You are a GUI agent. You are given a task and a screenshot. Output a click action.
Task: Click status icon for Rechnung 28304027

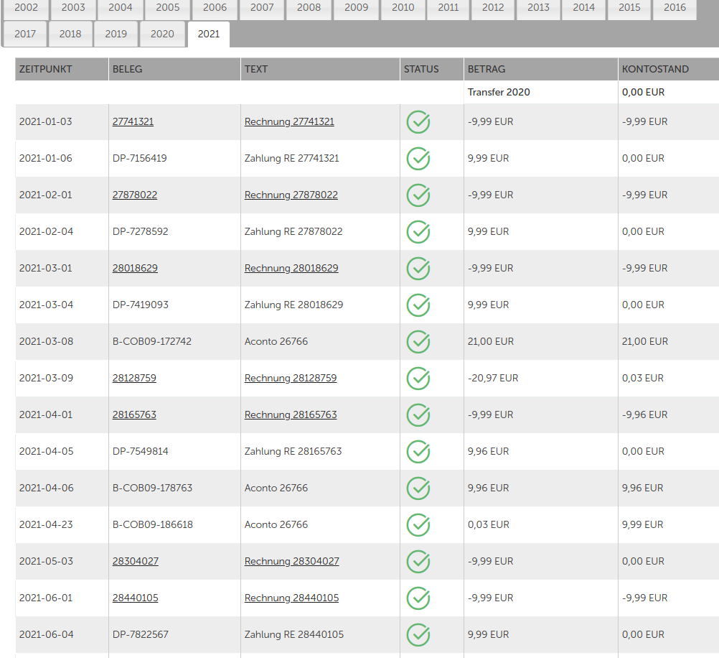click(418, 562)
